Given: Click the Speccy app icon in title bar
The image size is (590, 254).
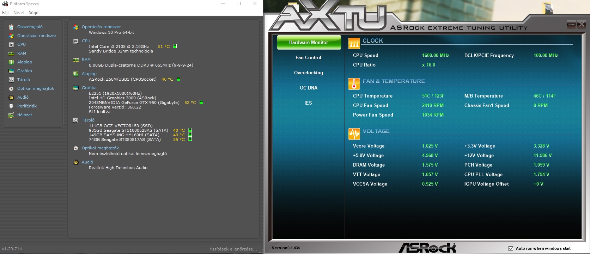Looking at the screenshot, I should click(5, 4).
